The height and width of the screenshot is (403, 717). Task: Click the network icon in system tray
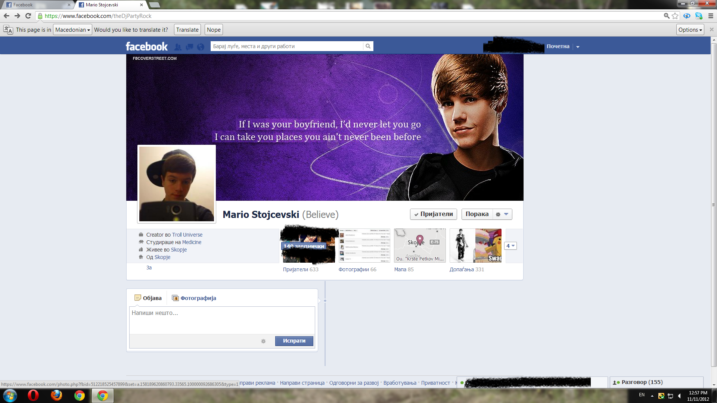pos(670,396)
